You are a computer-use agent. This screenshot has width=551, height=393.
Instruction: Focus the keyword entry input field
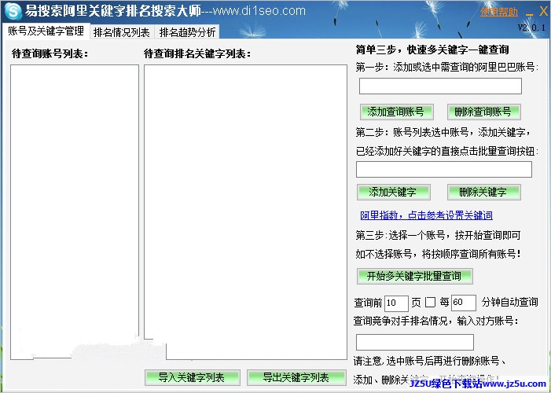tap(444, 170)
